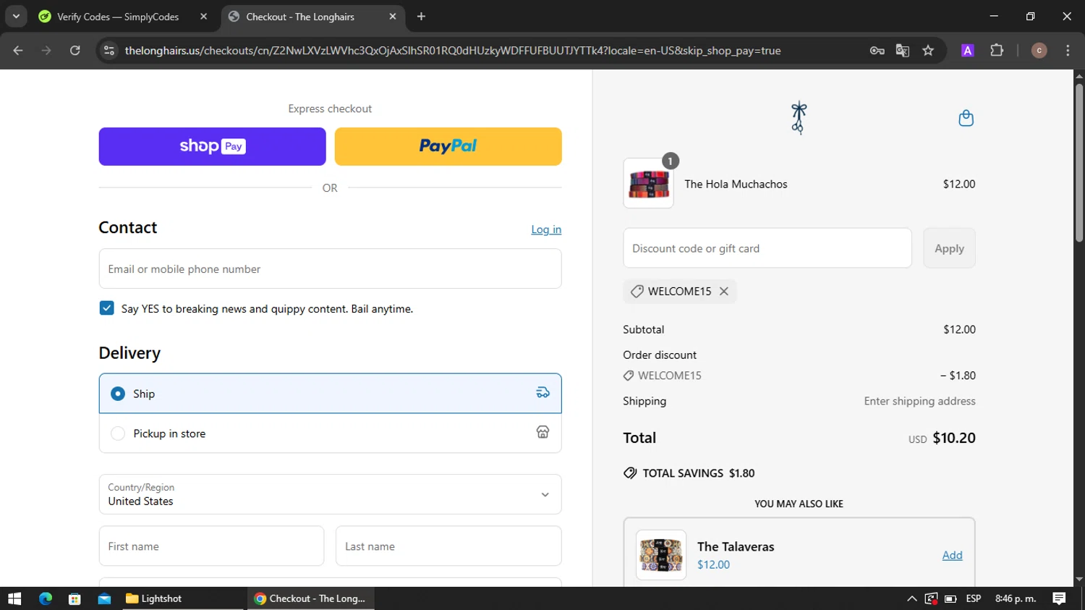Open the shopping bag cart icon
The height and width of the screenshot is (610, 1085).
pyautogui.click(x=966, y=118)
